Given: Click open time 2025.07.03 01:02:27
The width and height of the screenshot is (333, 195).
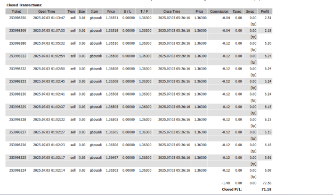Looking at the screenshot, I should (49, 132).
